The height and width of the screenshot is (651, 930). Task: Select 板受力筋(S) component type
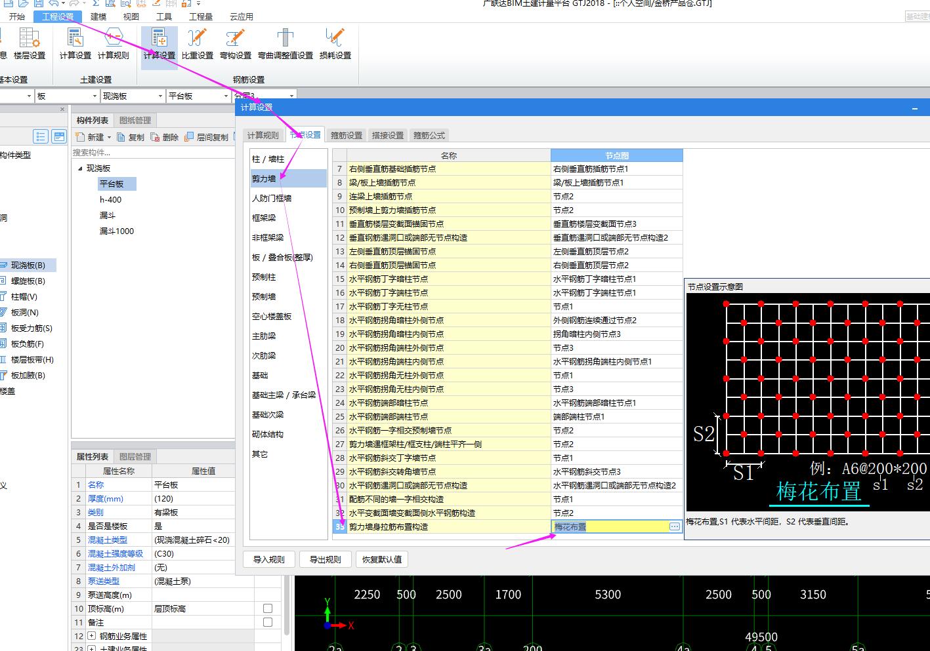(31, 328)
